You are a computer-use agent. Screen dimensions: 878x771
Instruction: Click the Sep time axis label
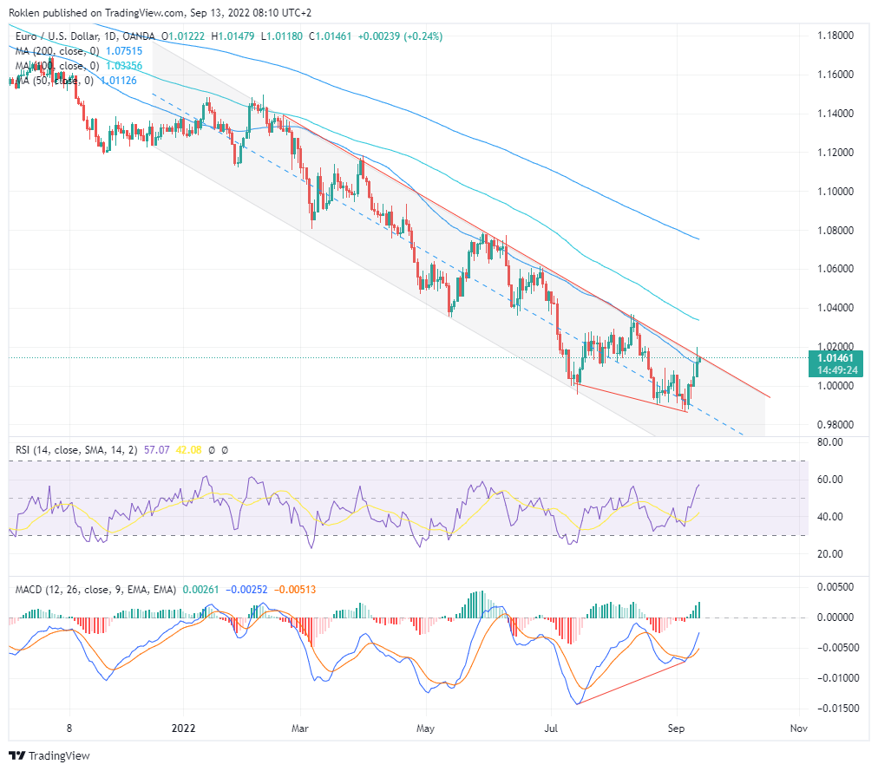tap(677, 728)
